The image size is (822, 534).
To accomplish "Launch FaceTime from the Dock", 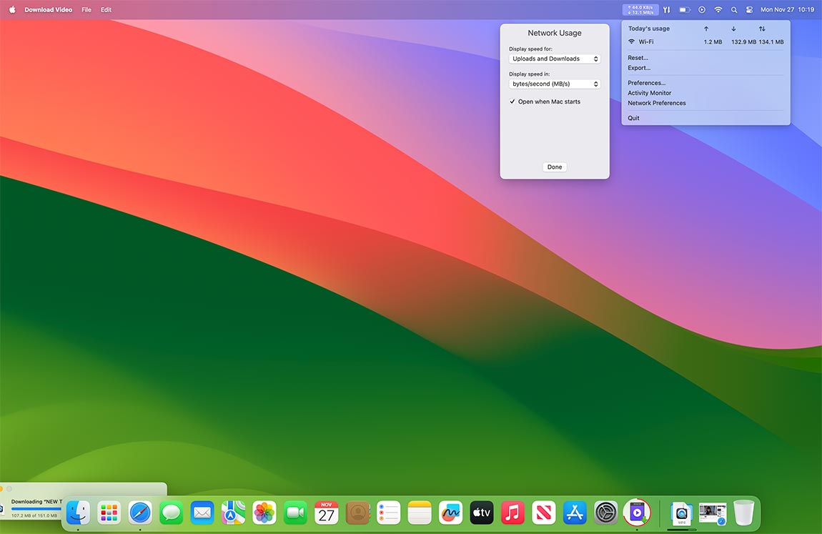I will pyautogui.click(x=295, y=513).
